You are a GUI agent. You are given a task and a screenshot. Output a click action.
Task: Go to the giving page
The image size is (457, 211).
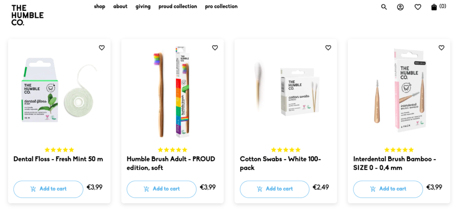[143, 7]
